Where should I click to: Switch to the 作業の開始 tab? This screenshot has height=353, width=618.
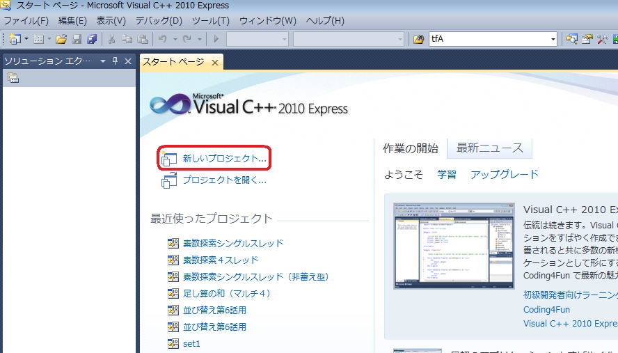(x=411, y=148)
